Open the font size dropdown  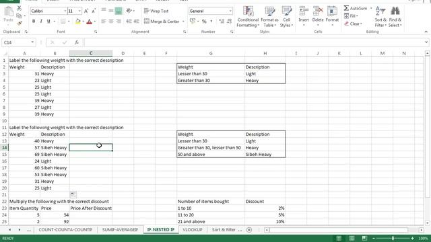(x=79, y=11)
